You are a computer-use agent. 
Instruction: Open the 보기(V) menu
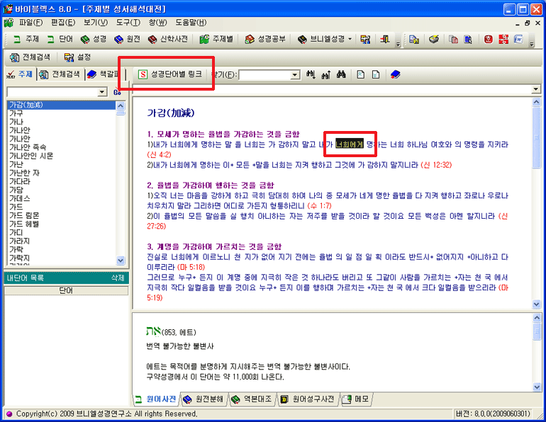click(96, 23)
